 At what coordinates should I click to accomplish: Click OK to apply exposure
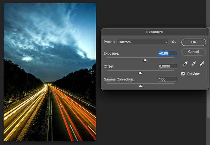point(193,42)
